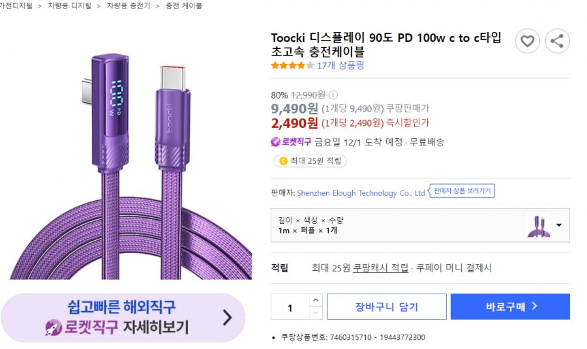Click the purple cable option thumbnail
This screenshot has width=587, height=349.
[538, 225]
